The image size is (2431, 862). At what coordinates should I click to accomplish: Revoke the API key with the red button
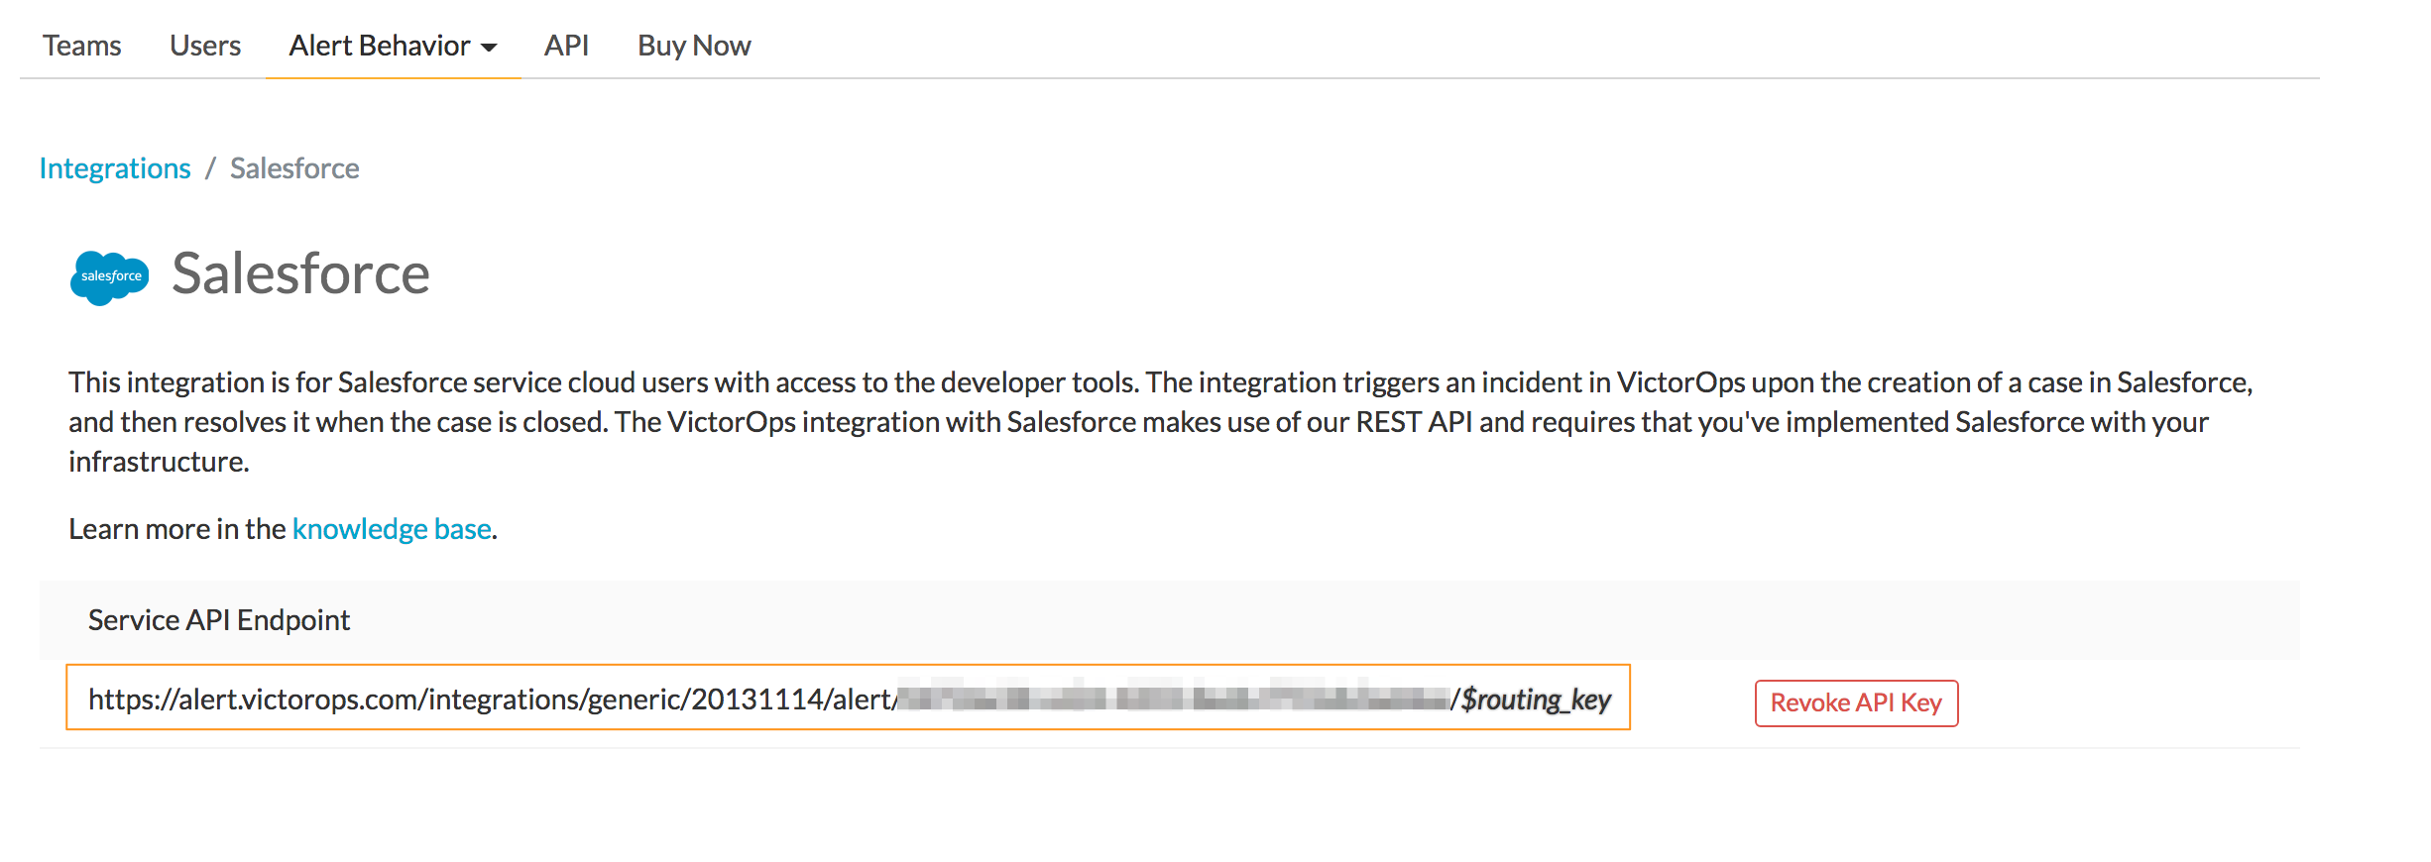coord(1856,702)
